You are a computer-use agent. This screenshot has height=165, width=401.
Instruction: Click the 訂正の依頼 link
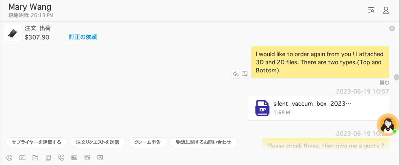pyautogui.click(x=83, y=37)
